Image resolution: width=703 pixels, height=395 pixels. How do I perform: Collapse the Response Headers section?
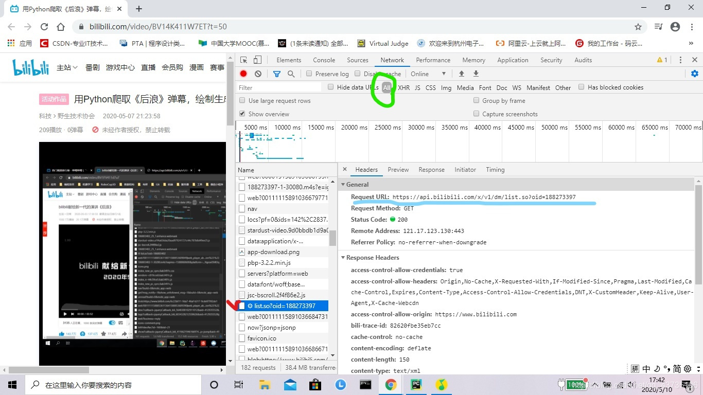343,257
